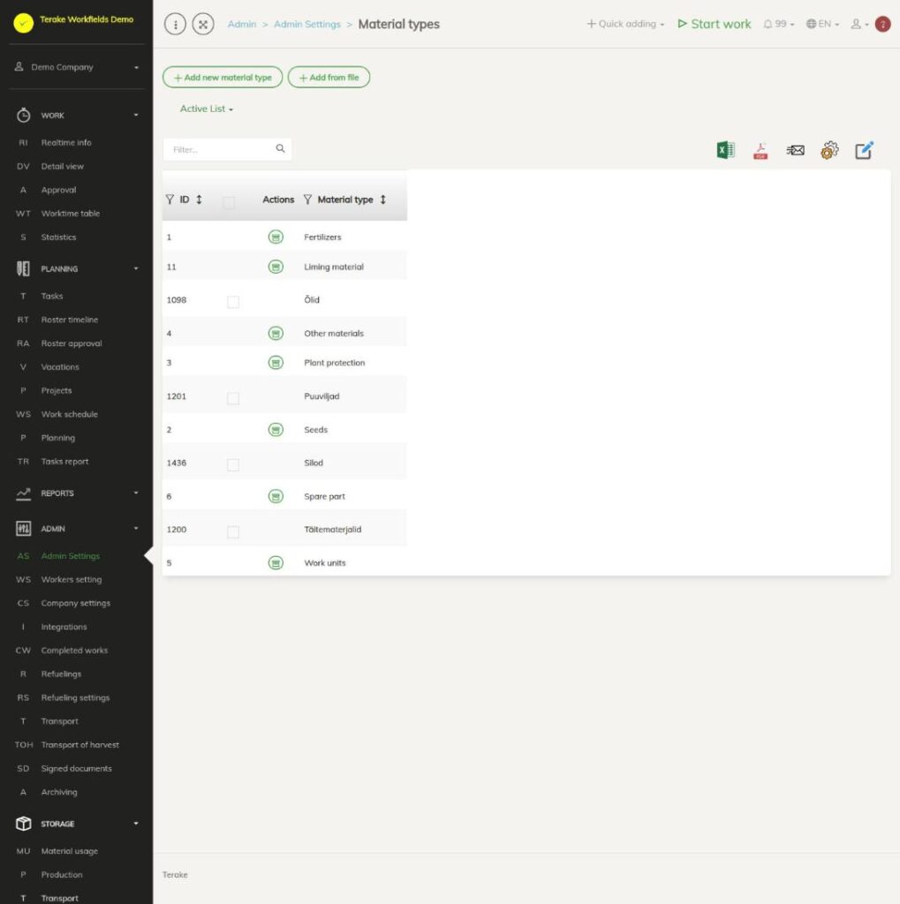The width and height of the screenshot is (900, 904).
Task: Open Signed documents page
Action: [x=76, y=769]
